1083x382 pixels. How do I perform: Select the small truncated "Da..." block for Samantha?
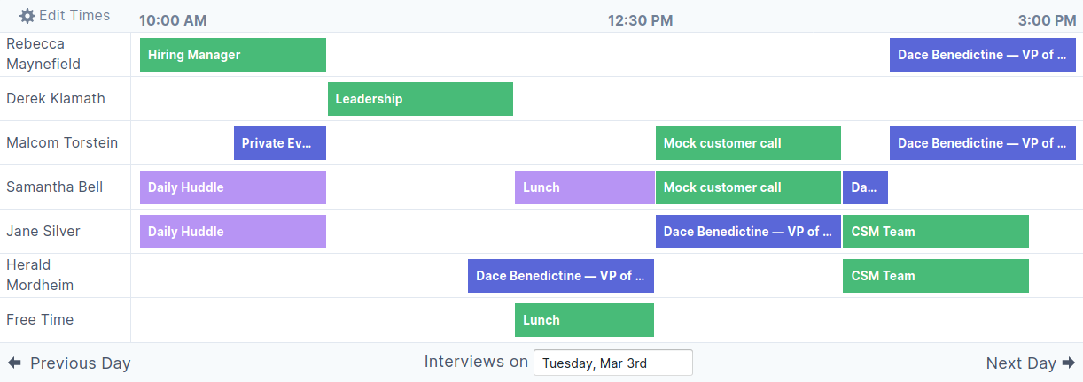click(x=865, y=187)
